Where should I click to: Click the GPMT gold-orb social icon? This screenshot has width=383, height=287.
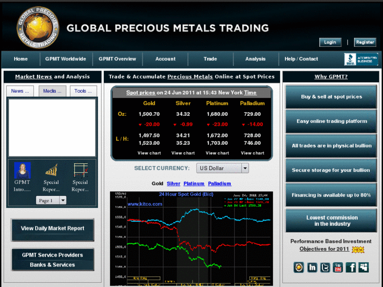point(299,267)
